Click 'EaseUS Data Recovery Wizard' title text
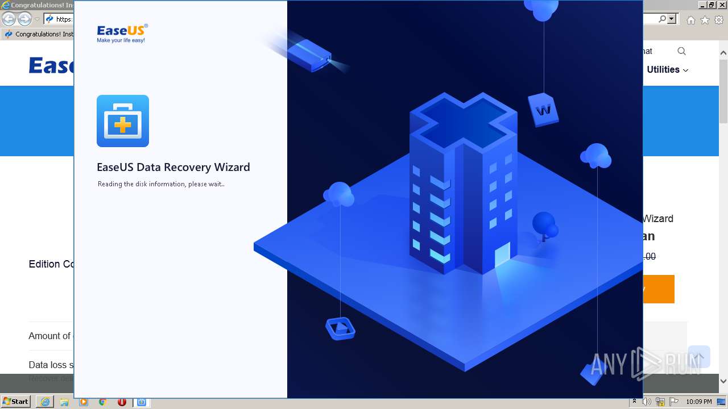 [x=173, y=167]
